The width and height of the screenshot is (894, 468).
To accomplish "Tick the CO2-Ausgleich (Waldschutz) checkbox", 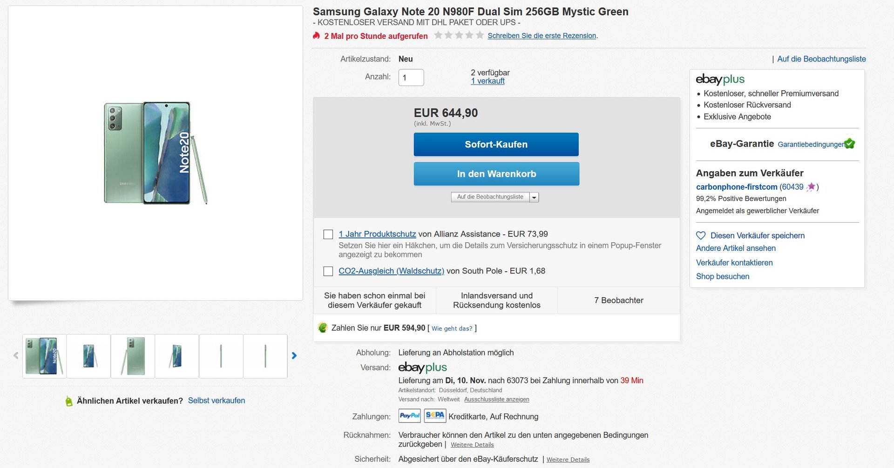I will click(x=328, y=271).
